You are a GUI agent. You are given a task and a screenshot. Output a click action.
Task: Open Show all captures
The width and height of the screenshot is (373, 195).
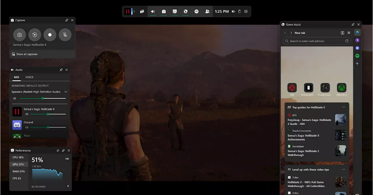(x=24, y=54)
